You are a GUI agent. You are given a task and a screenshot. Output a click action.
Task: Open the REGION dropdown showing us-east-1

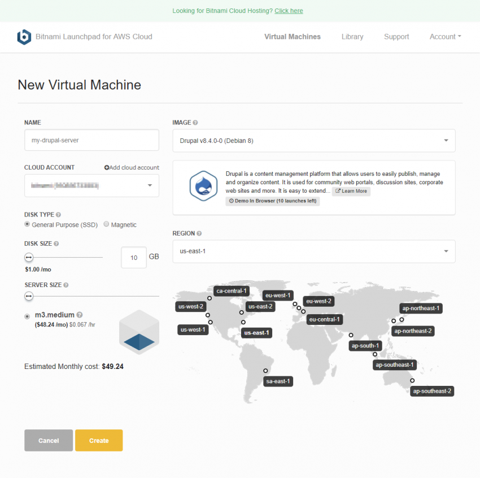pyautogui.click(x=313, y=251)
